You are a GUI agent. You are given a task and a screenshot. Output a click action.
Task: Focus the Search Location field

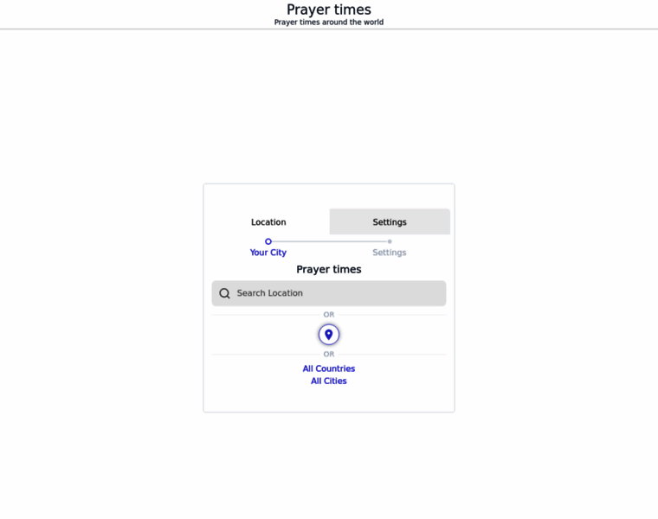click(329, 293)
